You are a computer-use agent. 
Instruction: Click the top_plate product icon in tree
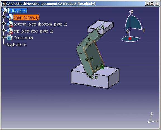[x=10, y=31]
